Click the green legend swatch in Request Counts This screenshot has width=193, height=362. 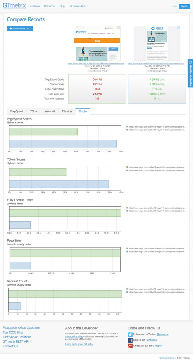(x=127, y=289)
